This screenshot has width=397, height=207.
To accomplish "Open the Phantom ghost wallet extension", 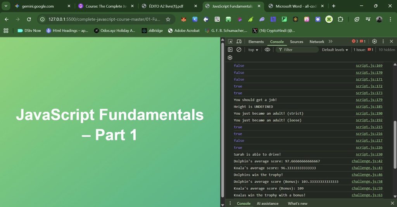I will point(262,19).
